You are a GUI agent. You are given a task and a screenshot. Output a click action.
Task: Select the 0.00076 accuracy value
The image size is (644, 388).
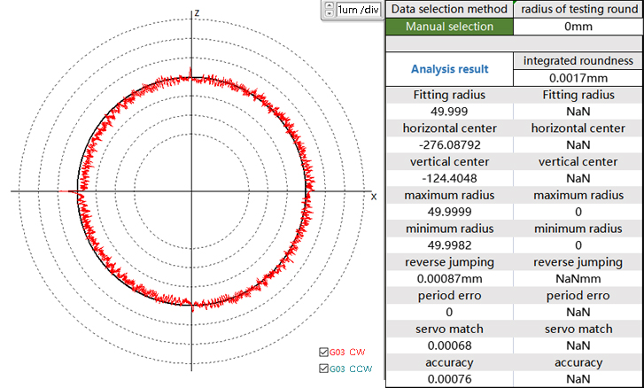click(x=450, y=379)
